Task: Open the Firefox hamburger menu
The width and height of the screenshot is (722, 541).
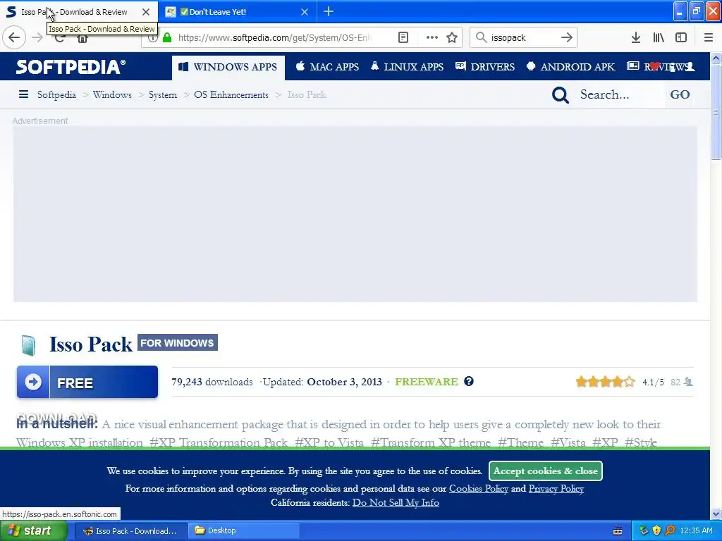Action: (708, 37)
